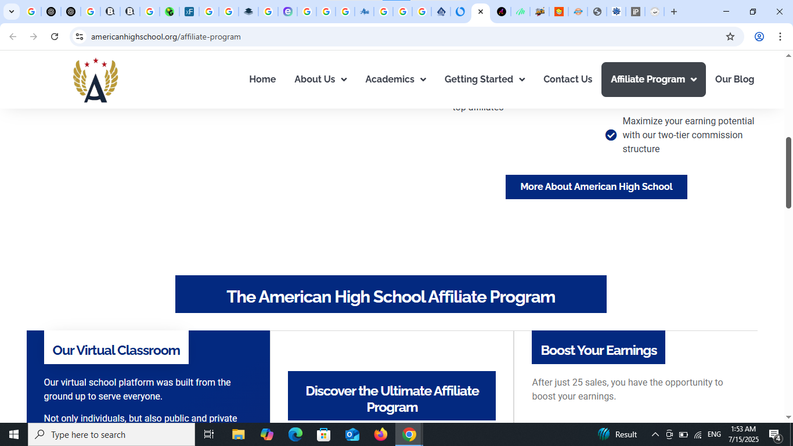Image resolution: width=793 pixels, height=446 pixels.
Task: Open Task View on the taskbar
Action: [x=209, y=434]
